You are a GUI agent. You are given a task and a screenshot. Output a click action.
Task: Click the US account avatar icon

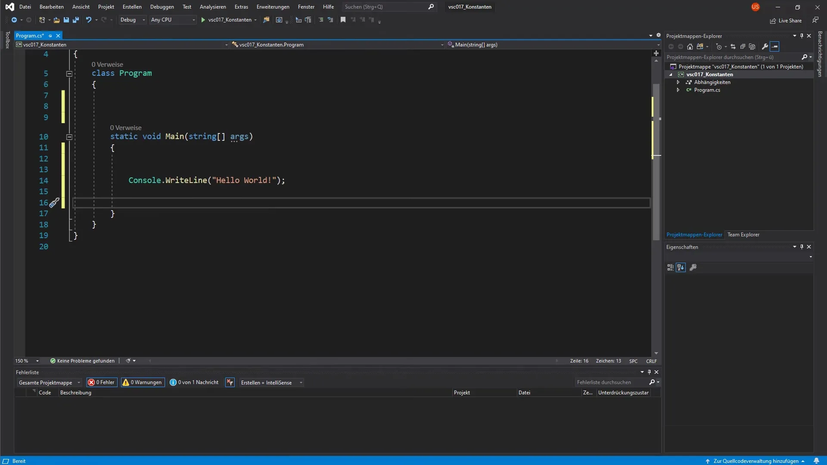[755, 7]
